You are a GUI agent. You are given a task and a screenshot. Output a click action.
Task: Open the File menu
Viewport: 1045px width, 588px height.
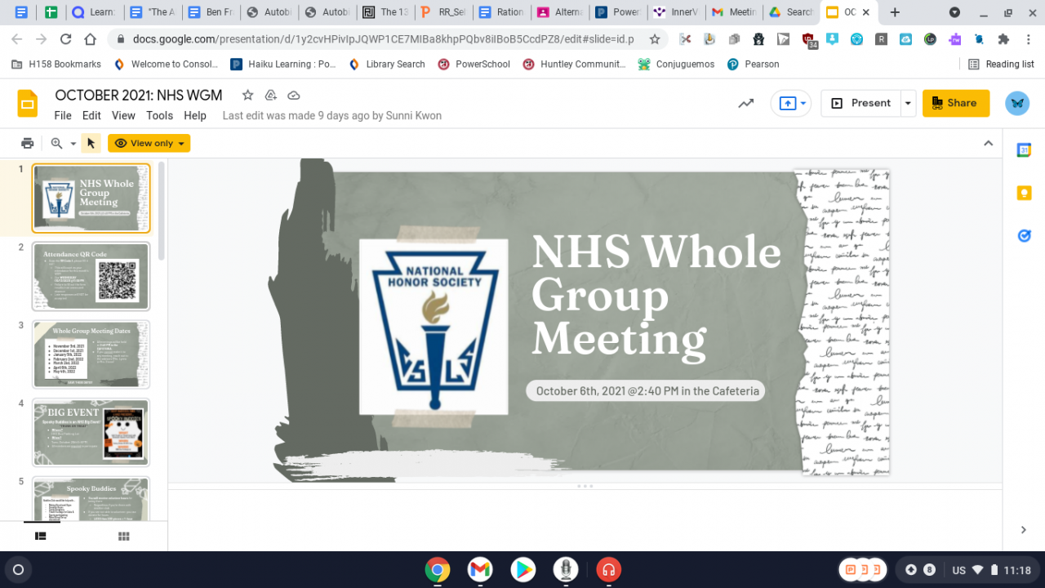click(63, 116)
